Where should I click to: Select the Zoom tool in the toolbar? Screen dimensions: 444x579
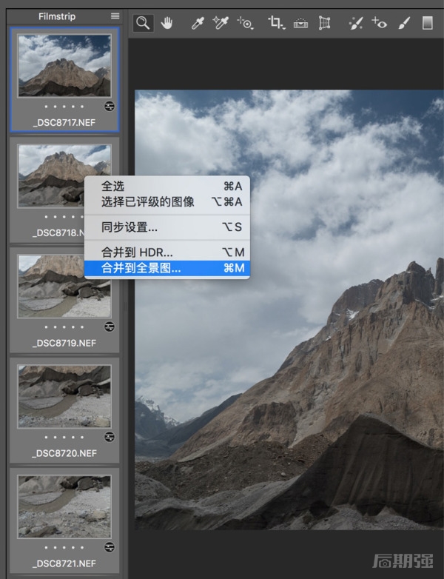tap(143, 23)
